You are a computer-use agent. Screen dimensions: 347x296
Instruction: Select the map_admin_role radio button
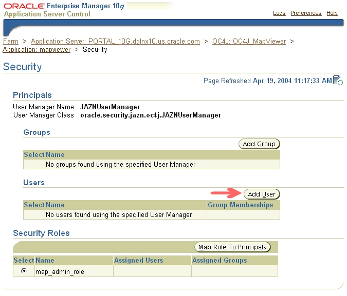click(24, 270)
